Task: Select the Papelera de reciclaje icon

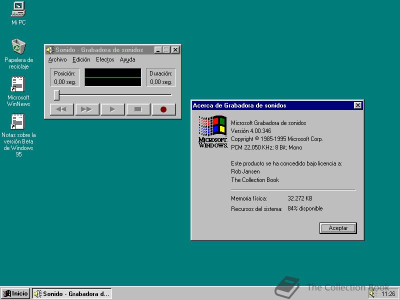Action: 18,54
